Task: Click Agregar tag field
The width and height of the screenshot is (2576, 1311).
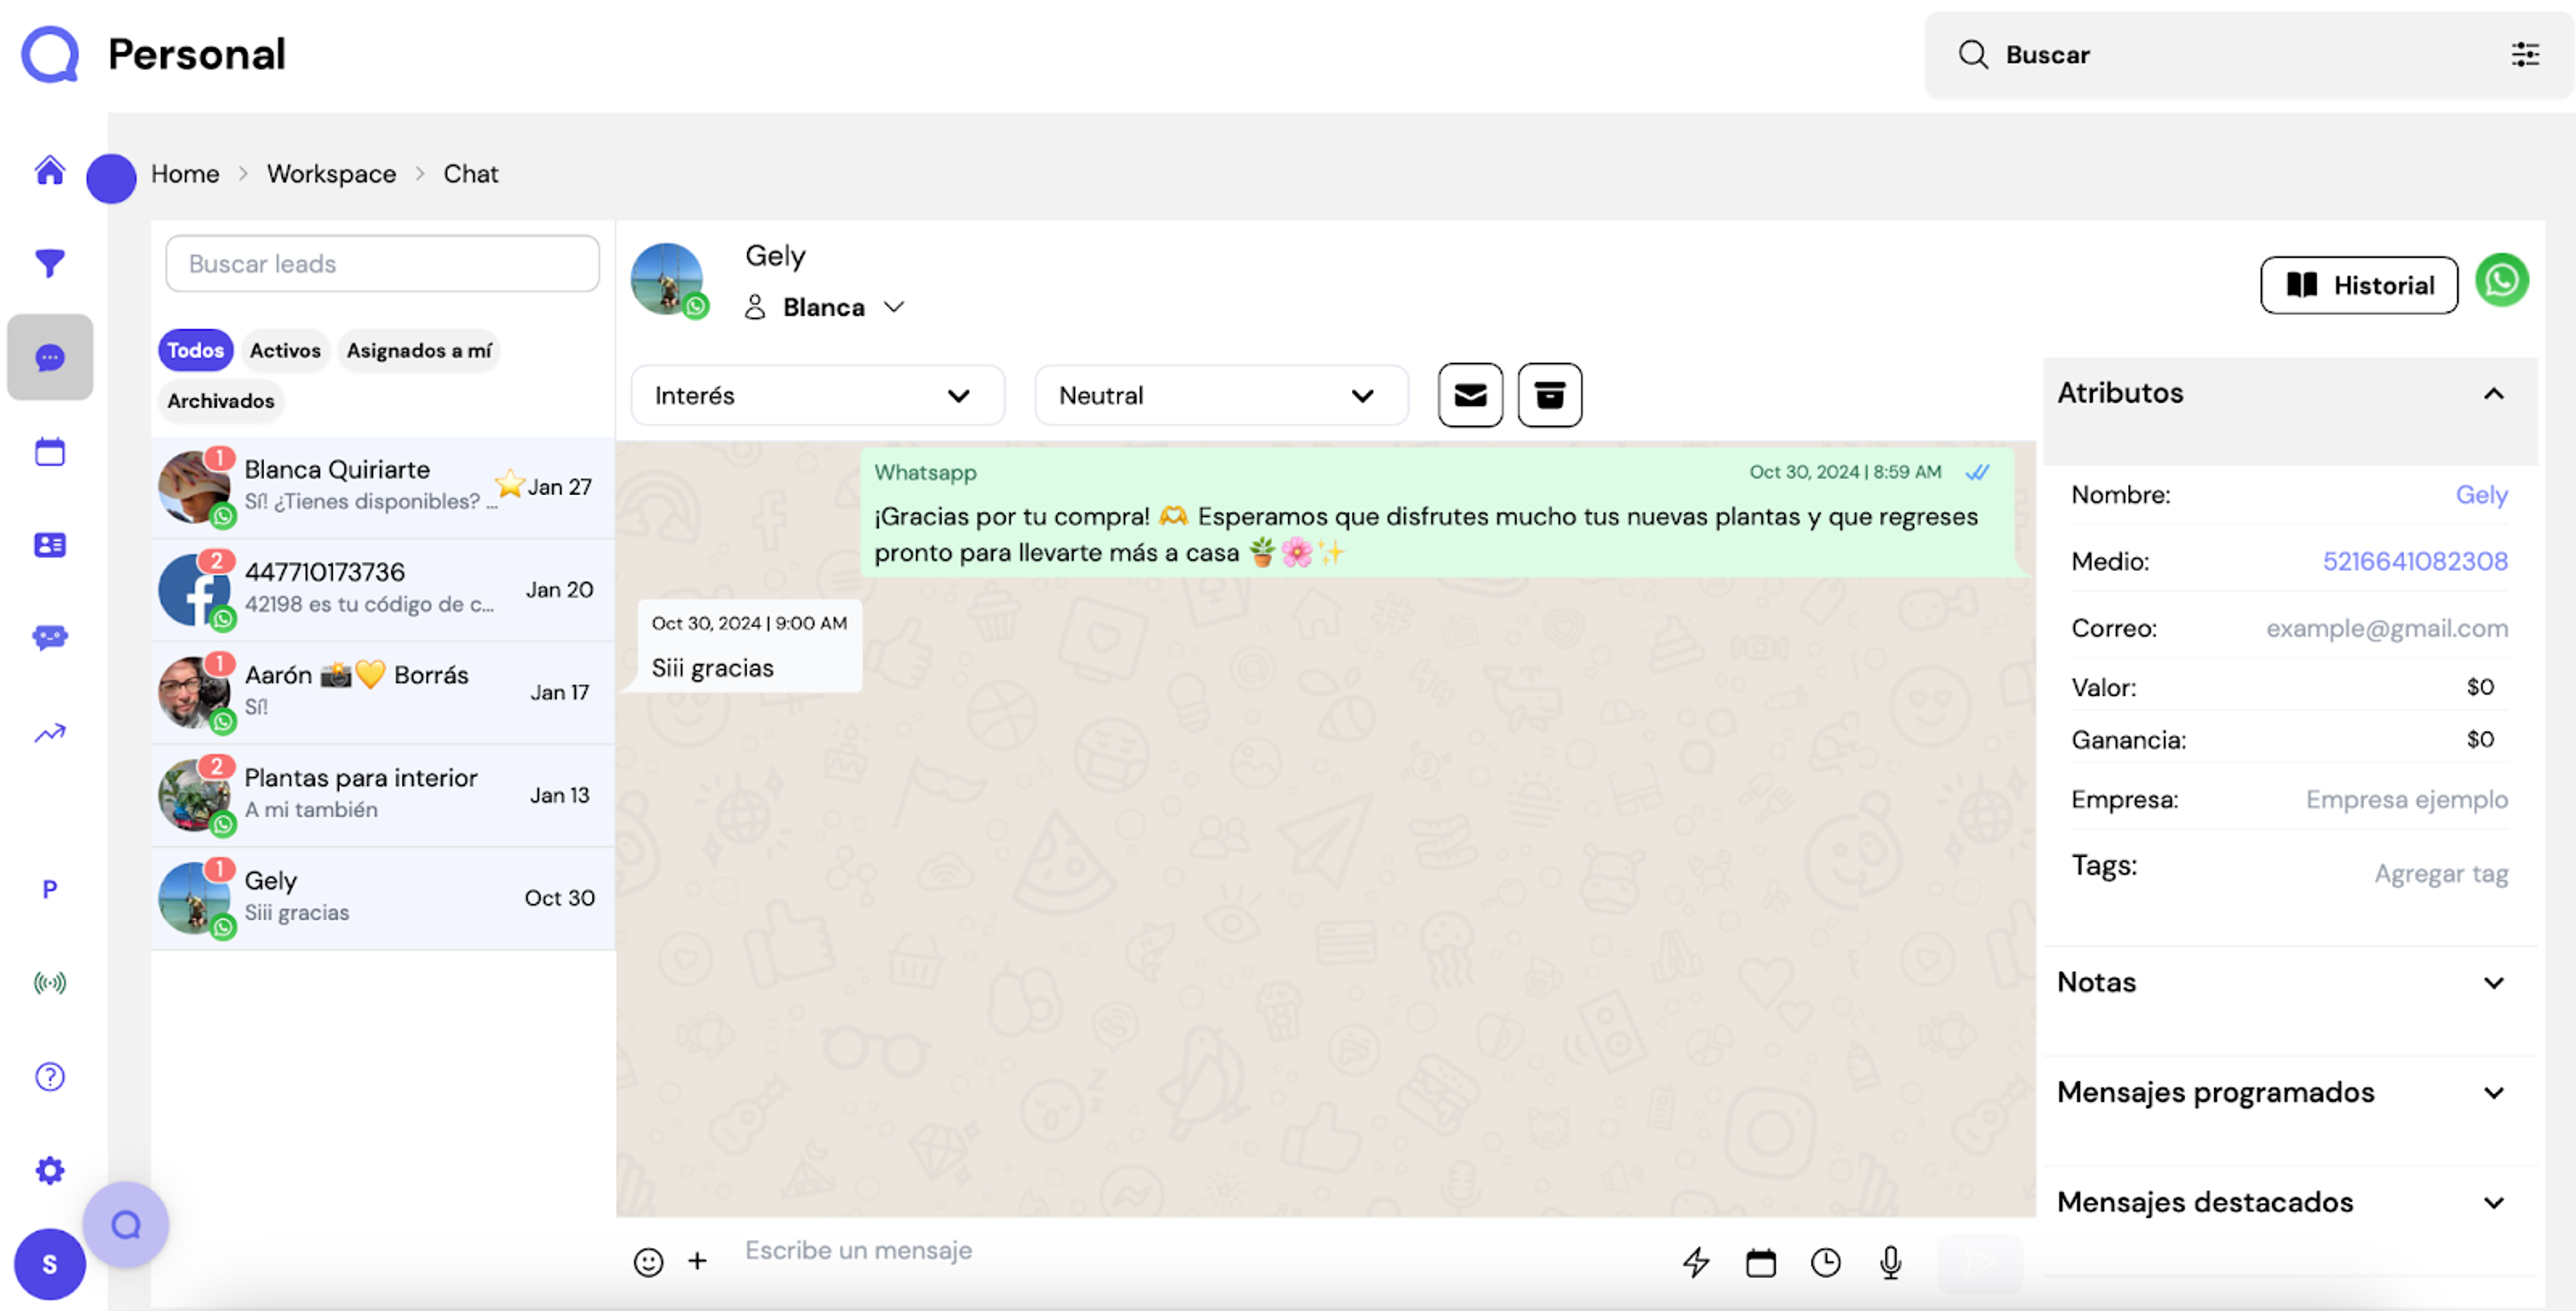Action: coord(2441,873)
